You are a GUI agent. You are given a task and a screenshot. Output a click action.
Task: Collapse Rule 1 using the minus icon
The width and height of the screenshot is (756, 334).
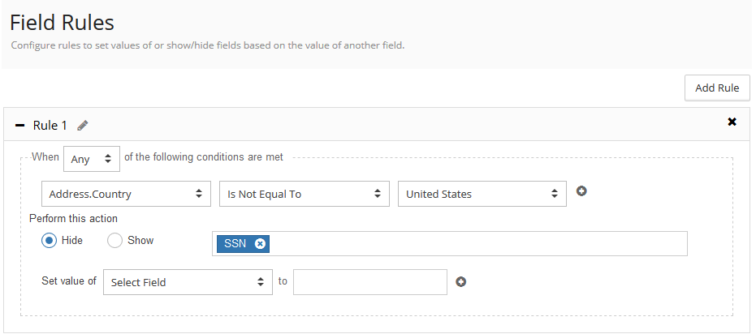coord(20,126)
